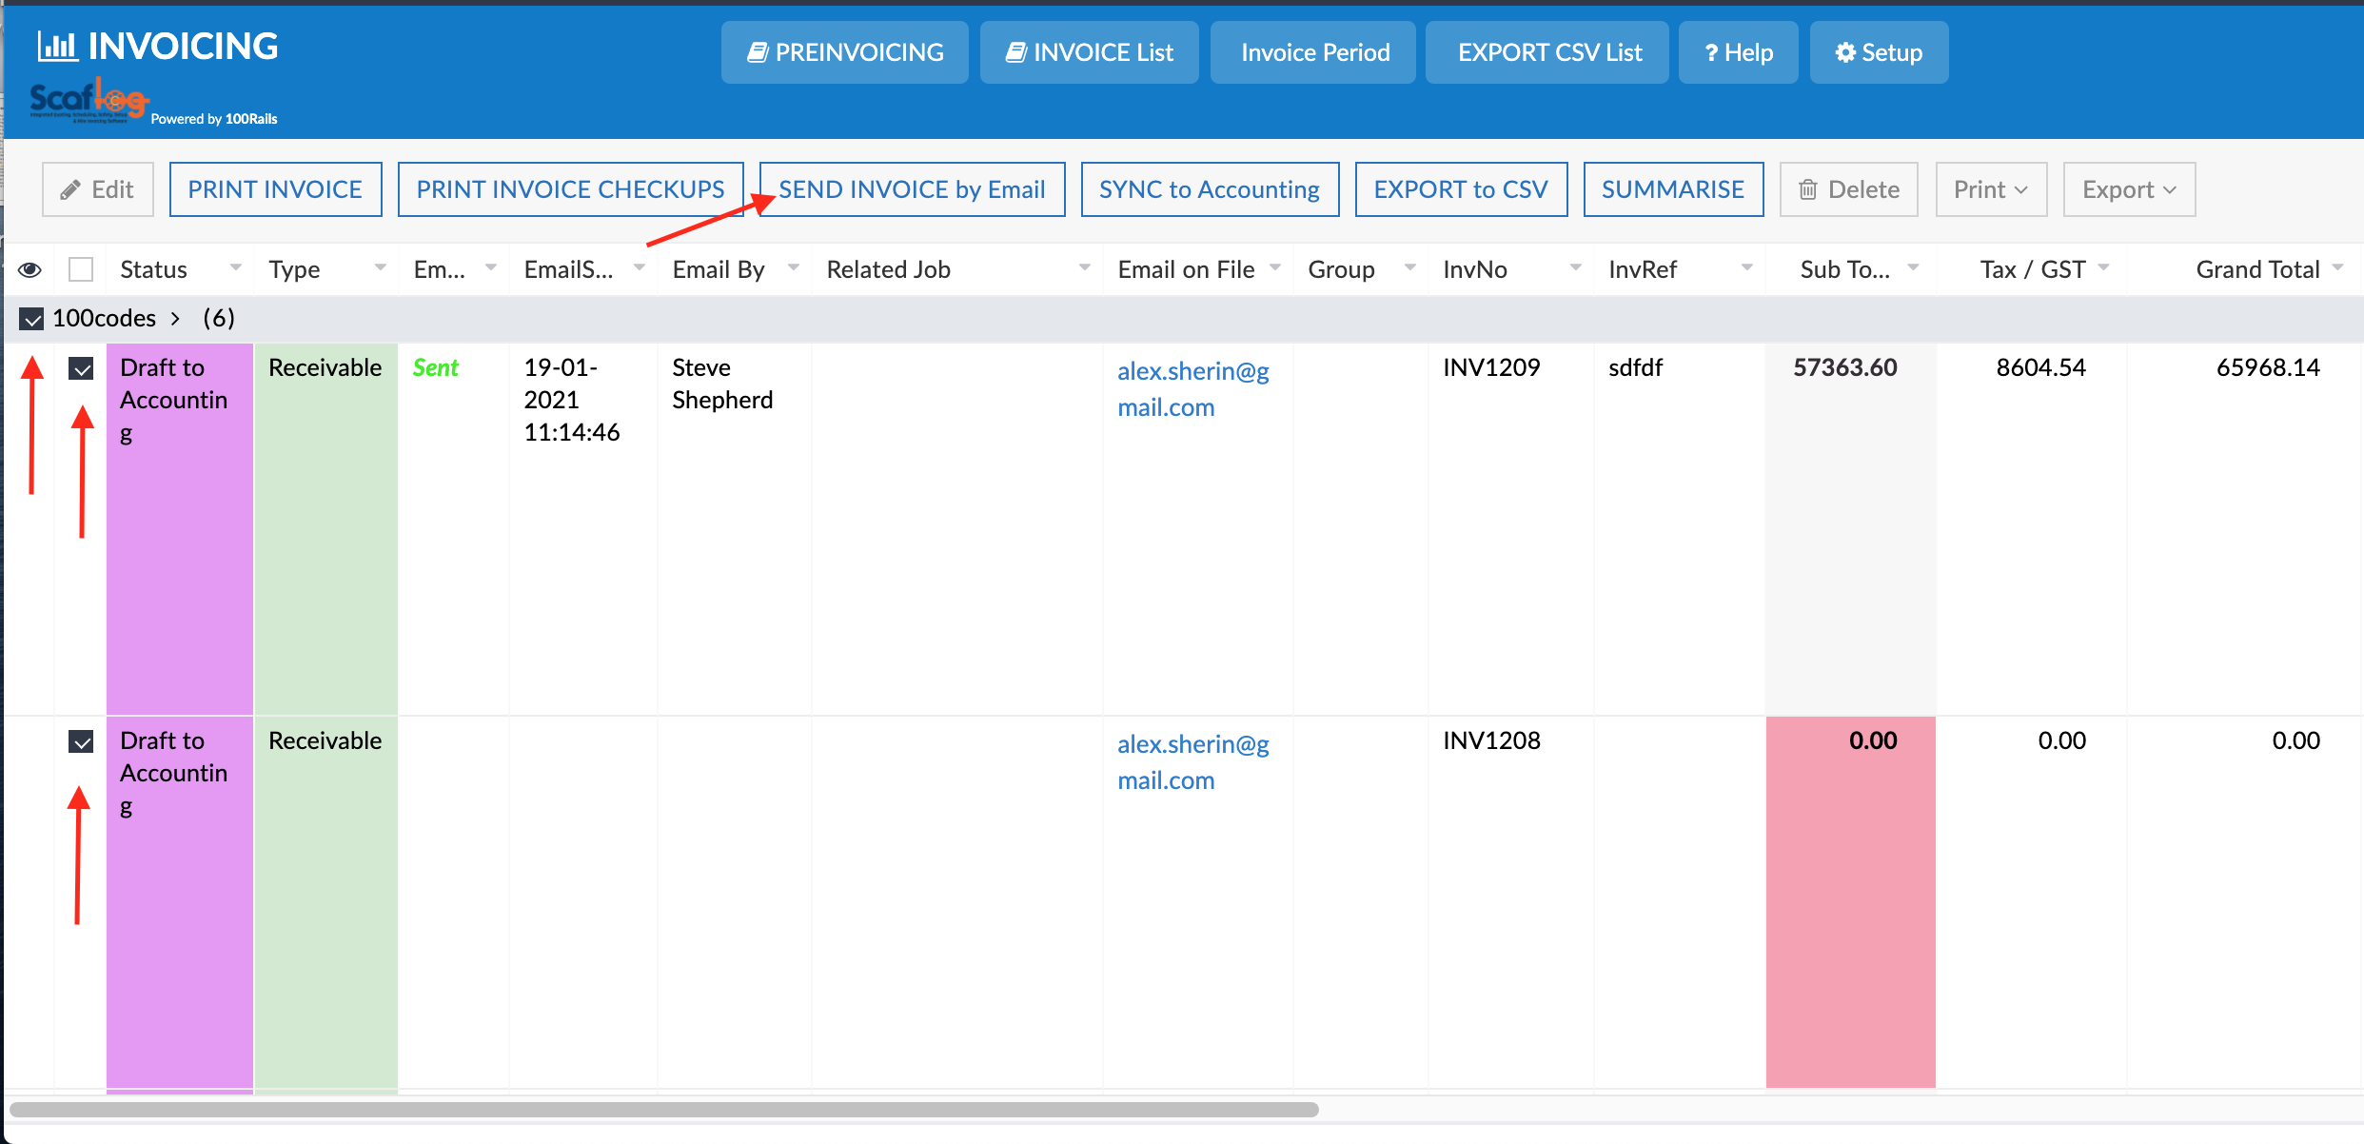Uncheck the INV1209 row checkbox
Viewport: 2364px width, 1144px height.
81,368
